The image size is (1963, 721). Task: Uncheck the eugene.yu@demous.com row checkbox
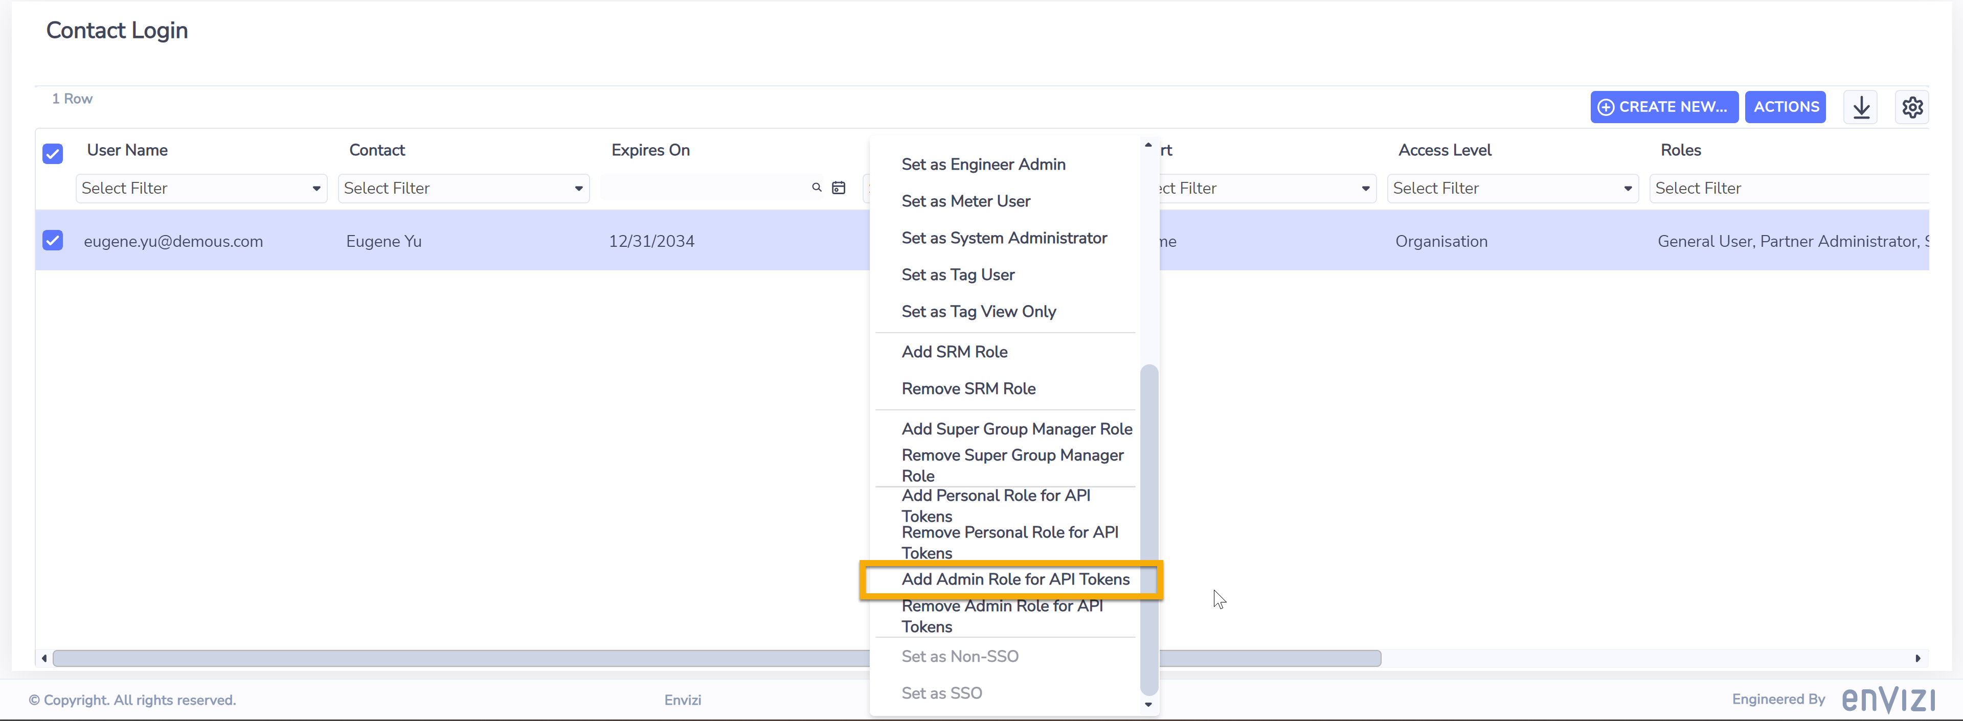pyautogui.click(x=53, y=241)
